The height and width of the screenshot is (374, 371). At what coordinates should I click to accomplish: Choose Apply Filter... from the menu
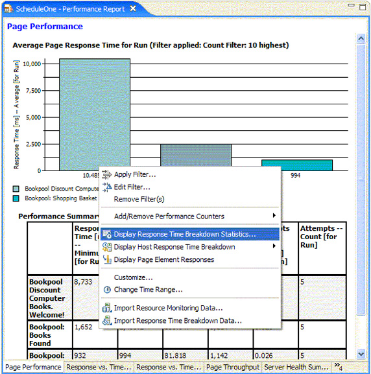pos(190,174)
